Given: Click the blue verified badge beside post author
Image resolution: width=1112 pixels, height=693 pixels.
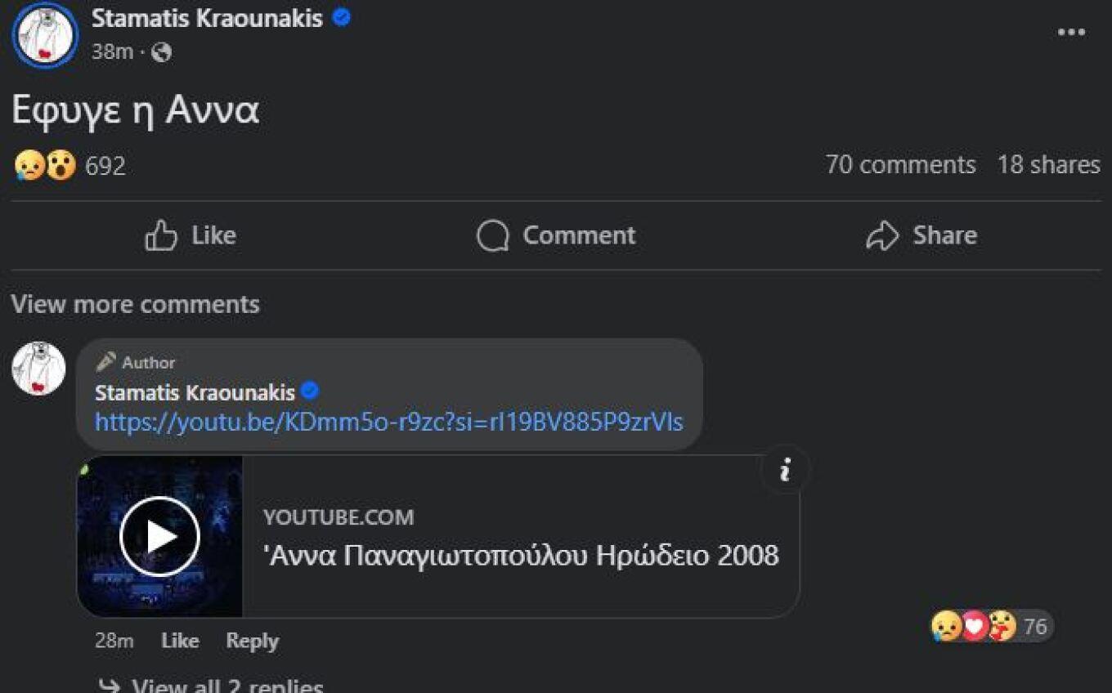Looking at the screenshot, I should [x=342, y=18].
